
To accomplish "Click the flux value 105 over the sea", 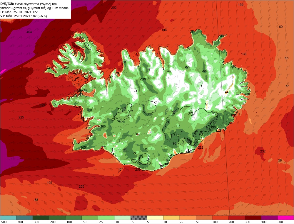I will pyautogui.click(x=49, y=183).
